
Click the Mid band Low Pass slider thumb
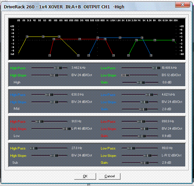(x=149, y=95)
